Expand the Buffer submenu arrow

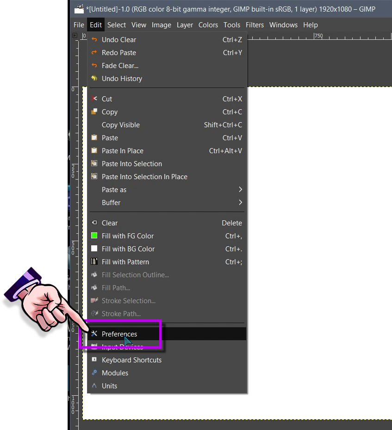(240, 202)
